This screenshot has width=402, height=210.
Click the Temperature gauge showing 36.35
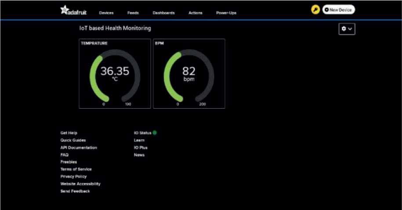pyautogui.click(x=115, y=74)
